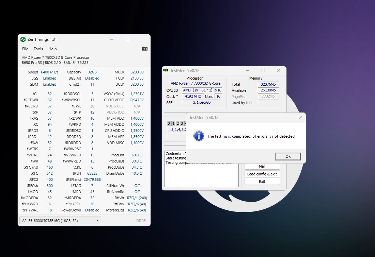Screen dimensions: 375x257
Task: Click the CPU ID field in TestMem5
Action: [x=198, y=90]
